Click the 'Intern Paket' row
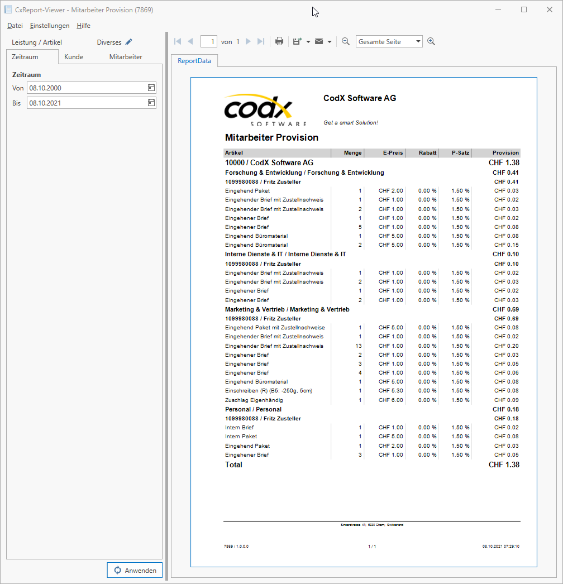Screen dimensions: 563x584 [x=372, y=437]
